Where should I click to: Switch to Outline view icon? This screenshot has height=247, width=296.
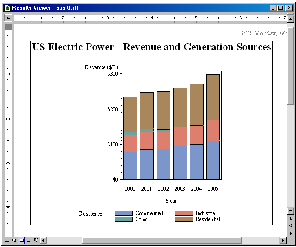[x=29, y=240]
